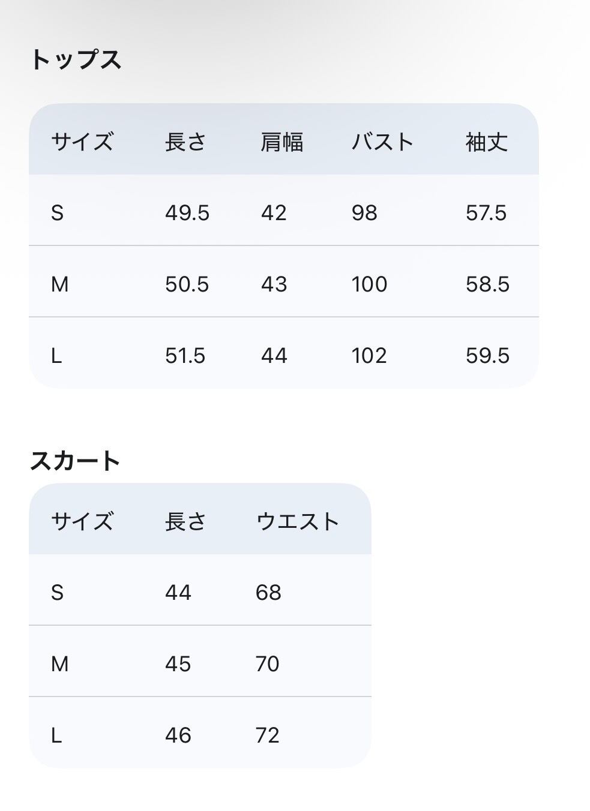This screenshot has height=811, width=590.
Task: Click the skirt waist value 70
Action: (268, 664)
